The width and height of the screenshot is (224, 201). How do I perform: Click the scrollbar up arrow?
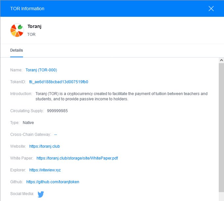[x=221, y=60]
